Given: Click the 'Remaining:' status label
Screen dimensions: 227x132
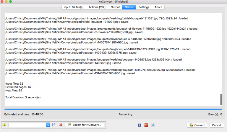Looking at the screenshot, I should 126,114.
